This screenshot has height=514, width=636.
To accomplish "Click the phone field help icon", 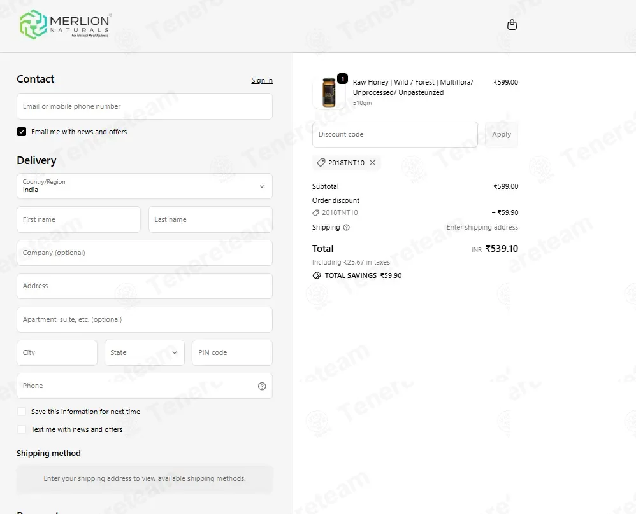I will click(x=262, y=386).
